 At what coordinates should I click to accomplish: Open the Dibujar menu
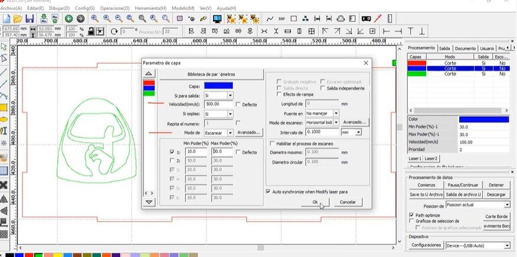60,8
